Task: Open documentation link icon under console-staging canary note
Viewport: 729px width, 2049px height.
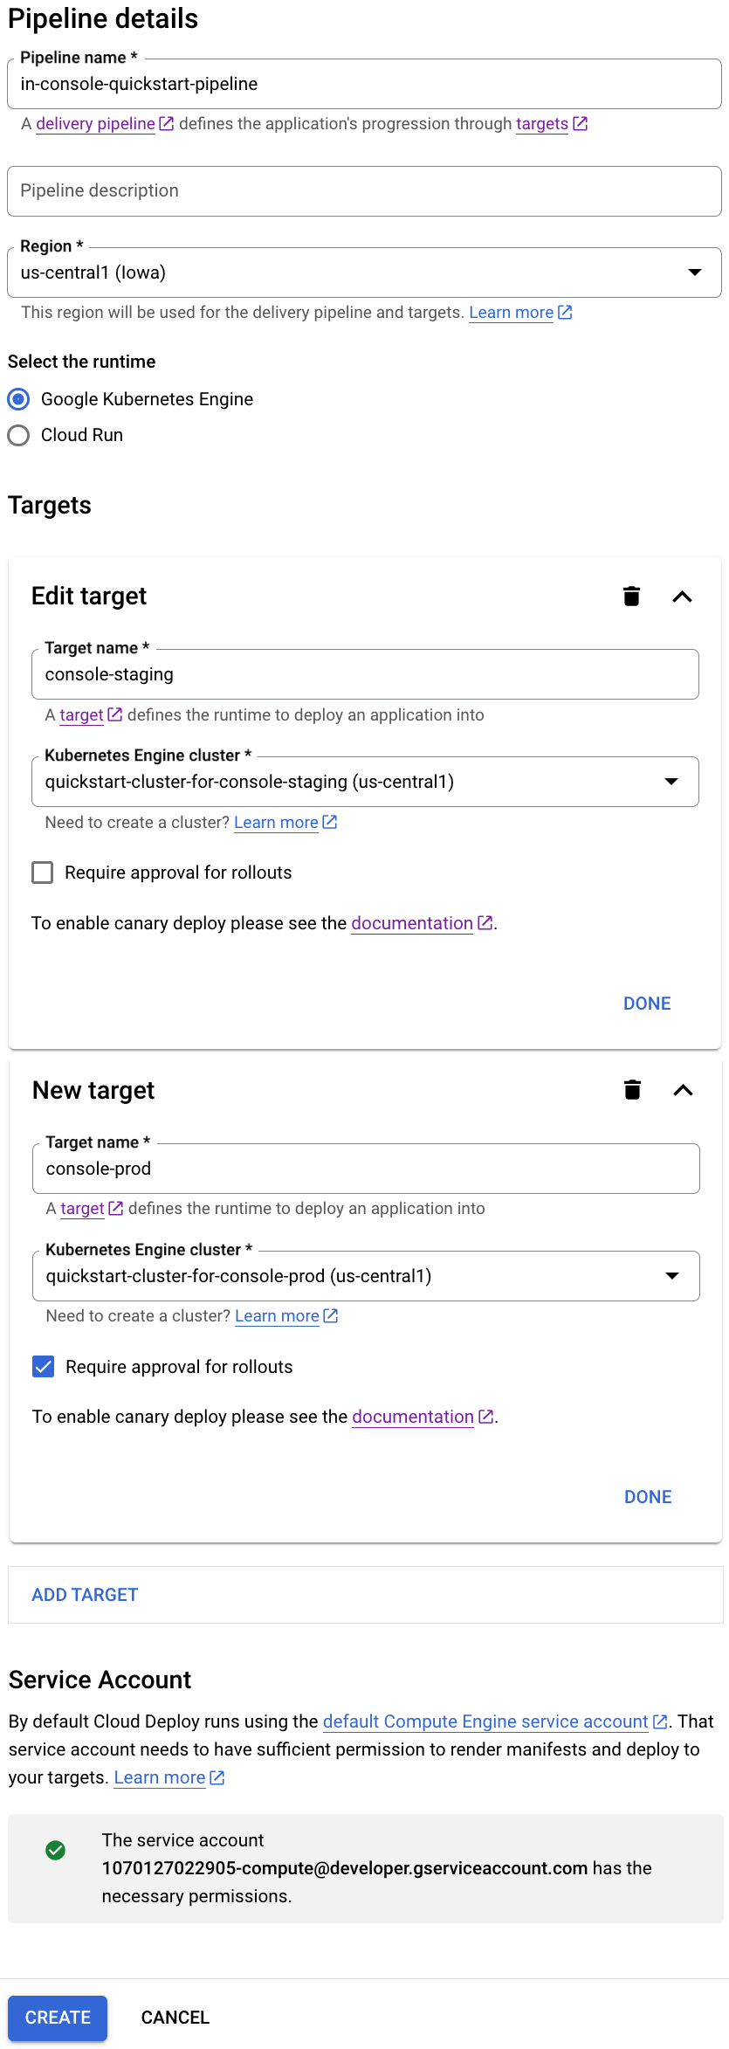Action: tap(485, 923)
